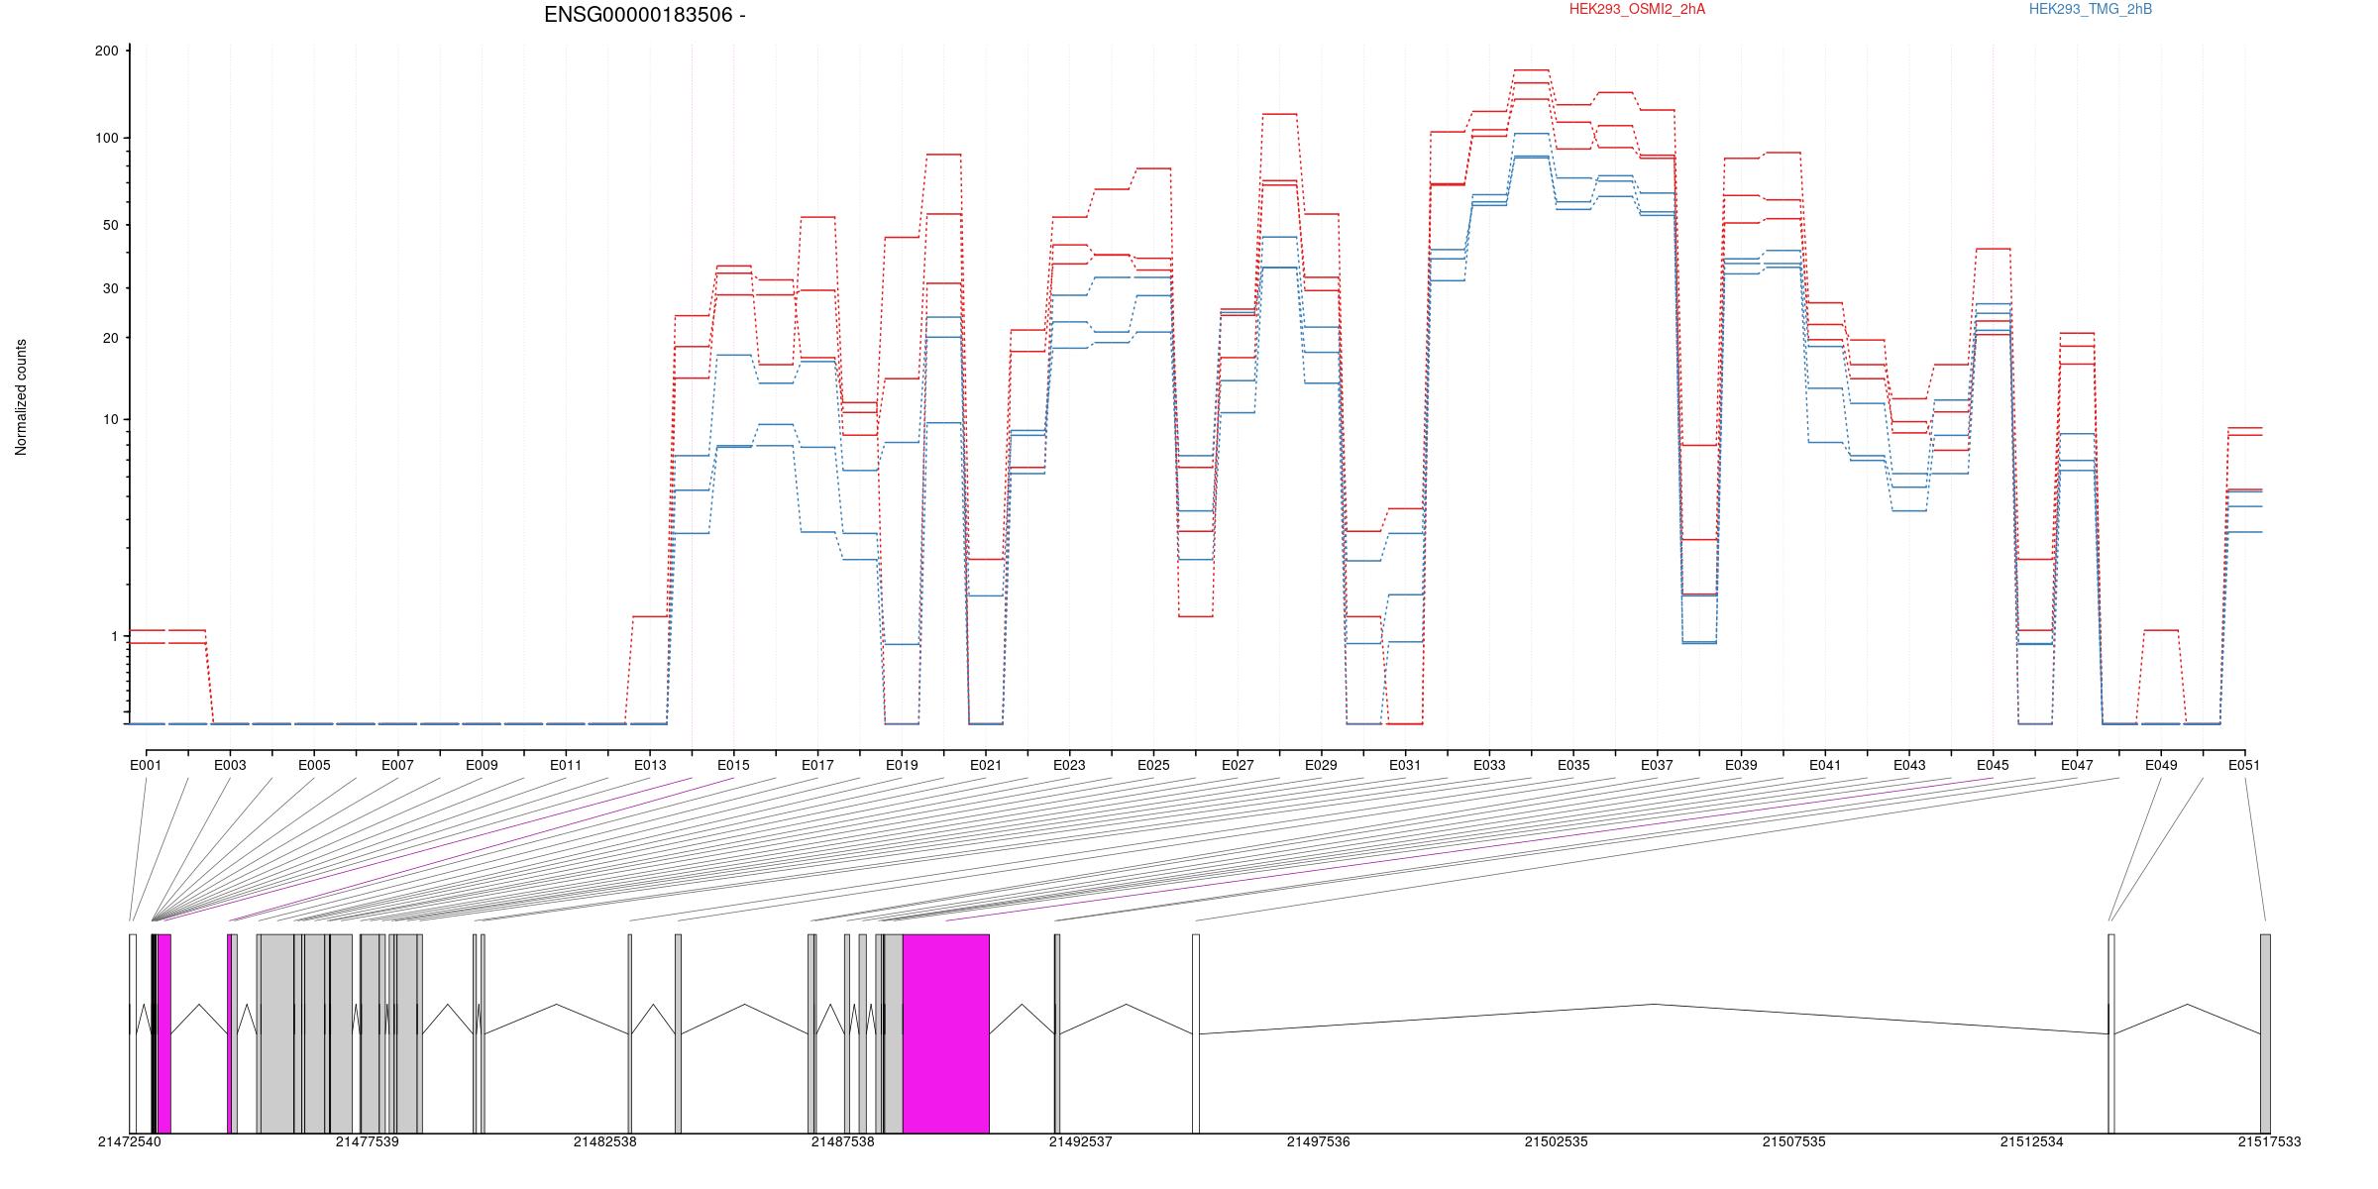Click exon label E019
The height and width of the screenshot is (1189, 2378).
tap(902, 765)
